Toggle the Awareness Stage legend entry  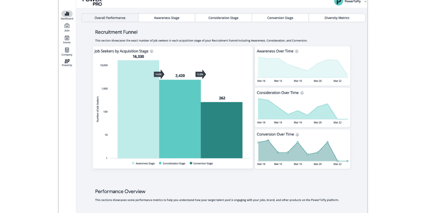point(143,163)
